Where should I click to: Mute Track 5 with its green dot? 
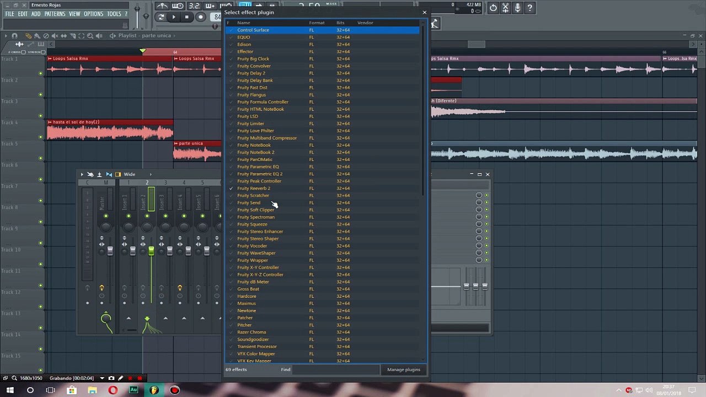[x=40, y=158]
